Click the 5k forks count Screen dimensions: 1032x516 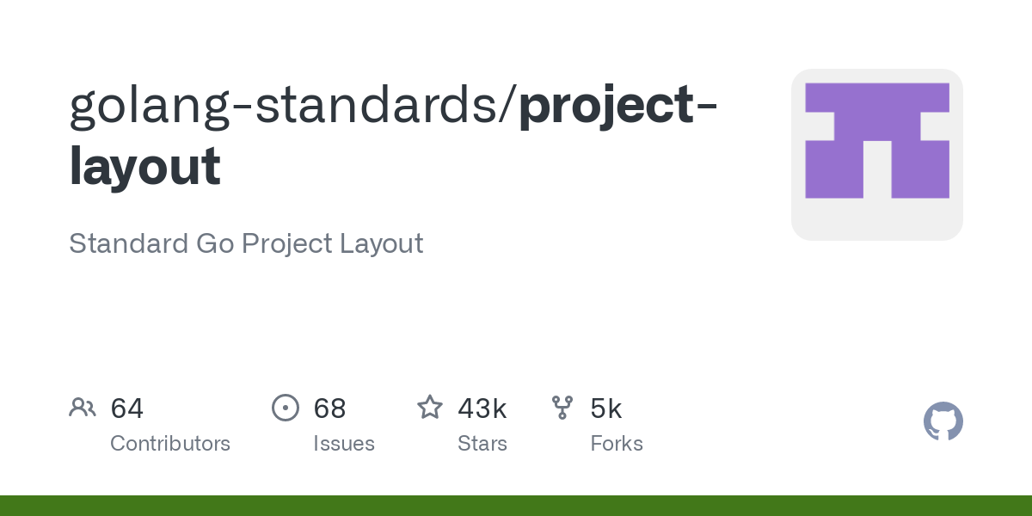click(605, 408)
